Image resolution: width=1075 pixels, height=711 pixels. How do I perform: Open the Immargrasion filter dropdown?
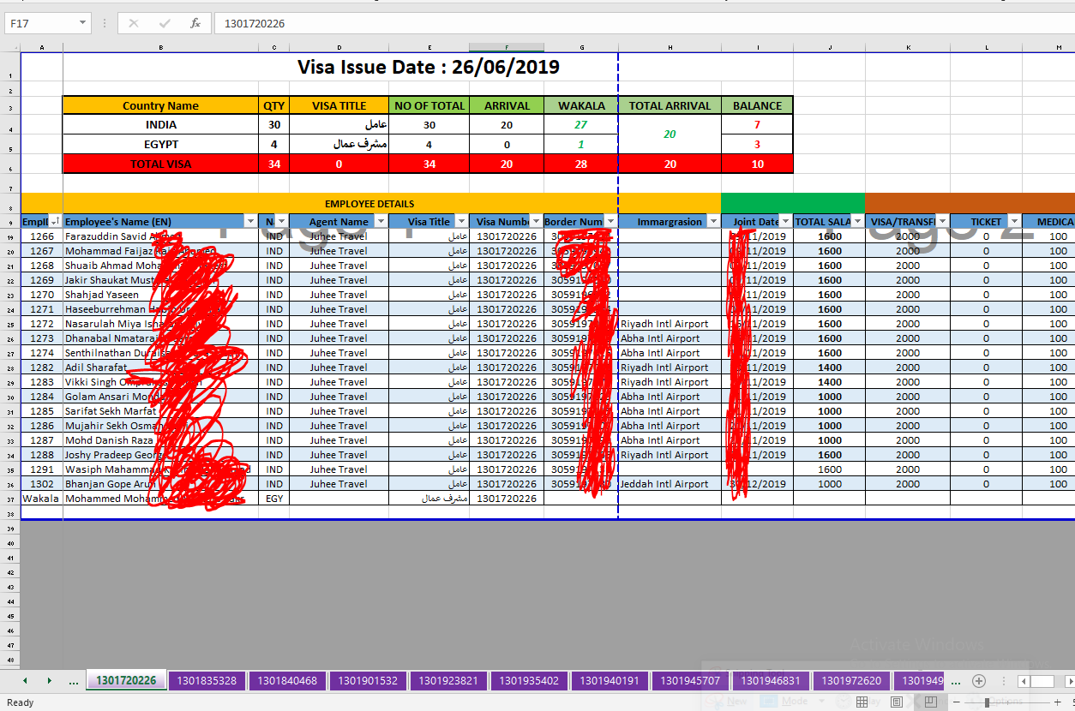tap(713, 222)
